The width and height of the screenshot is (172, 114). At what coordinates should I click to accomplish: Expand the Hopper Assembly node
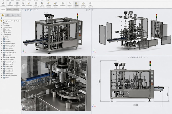coord(2,57)
